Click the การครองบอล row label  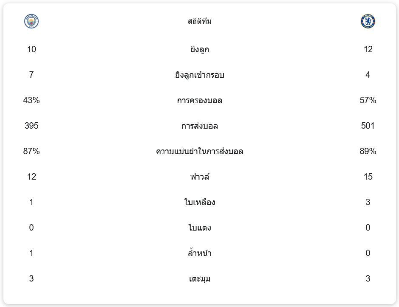click(x=200, y=101)
